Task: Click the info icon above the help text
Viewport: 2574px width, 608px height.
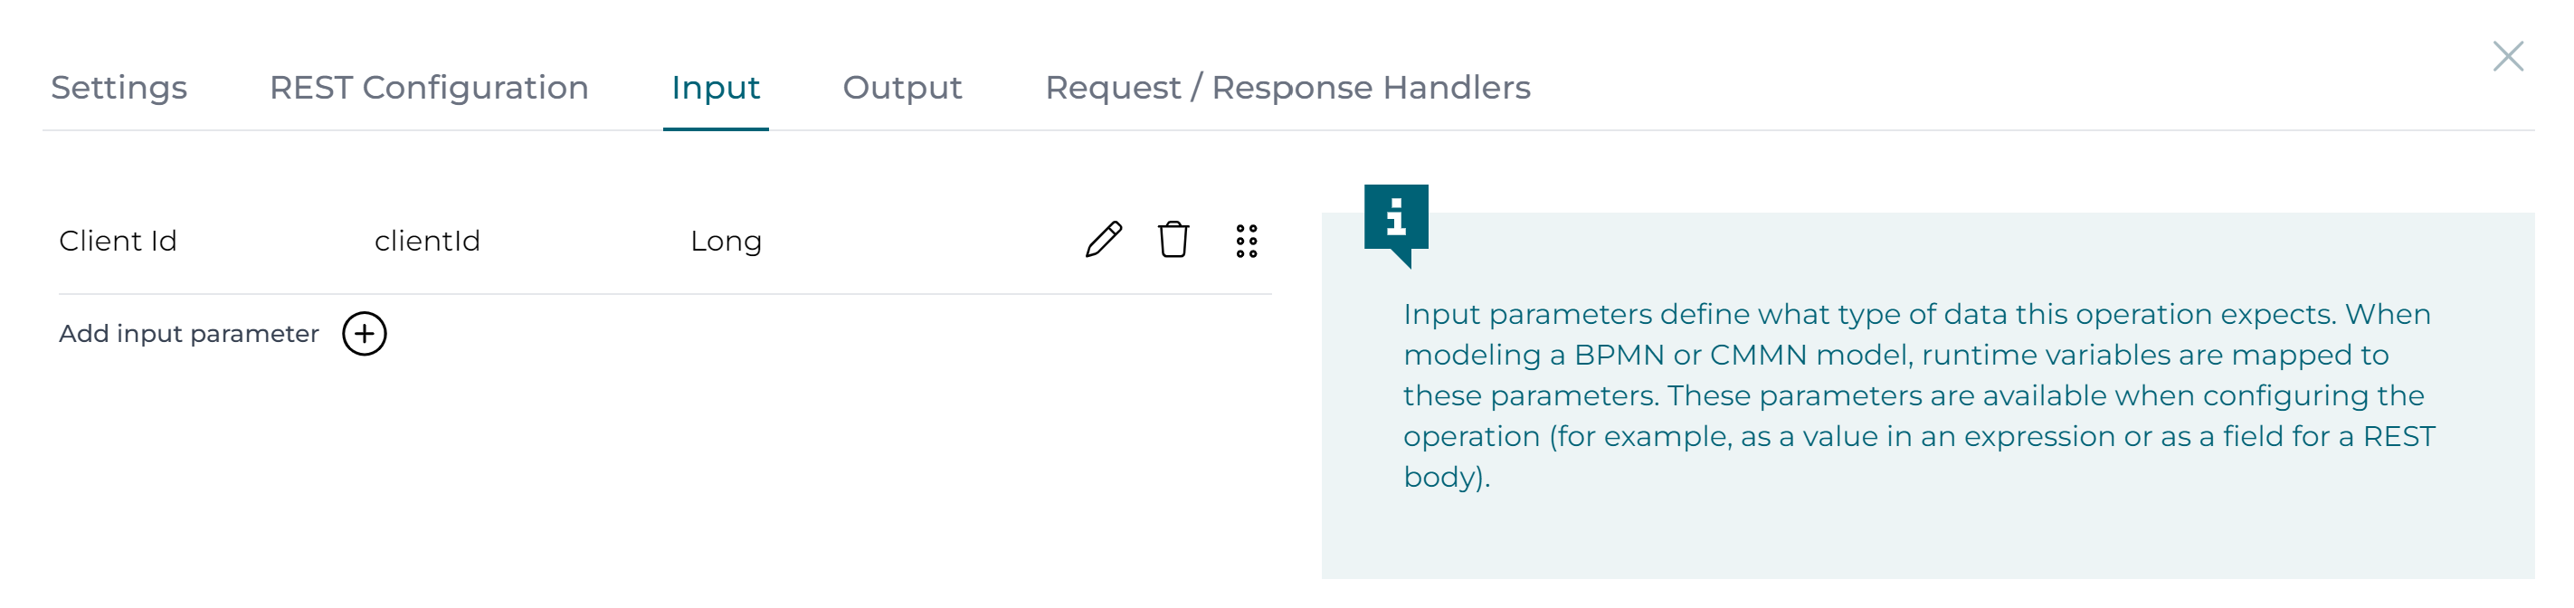Action: pyautogui.click(x=1396, y=217)
